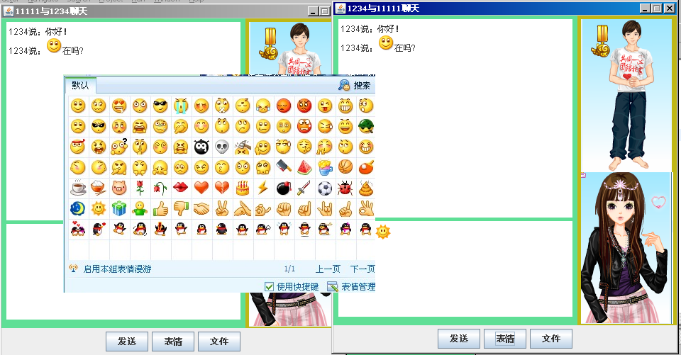The width and height of the screenshot is (681, 355).
Task: Insert the whole red heart emoji
Action: point(201,188)
